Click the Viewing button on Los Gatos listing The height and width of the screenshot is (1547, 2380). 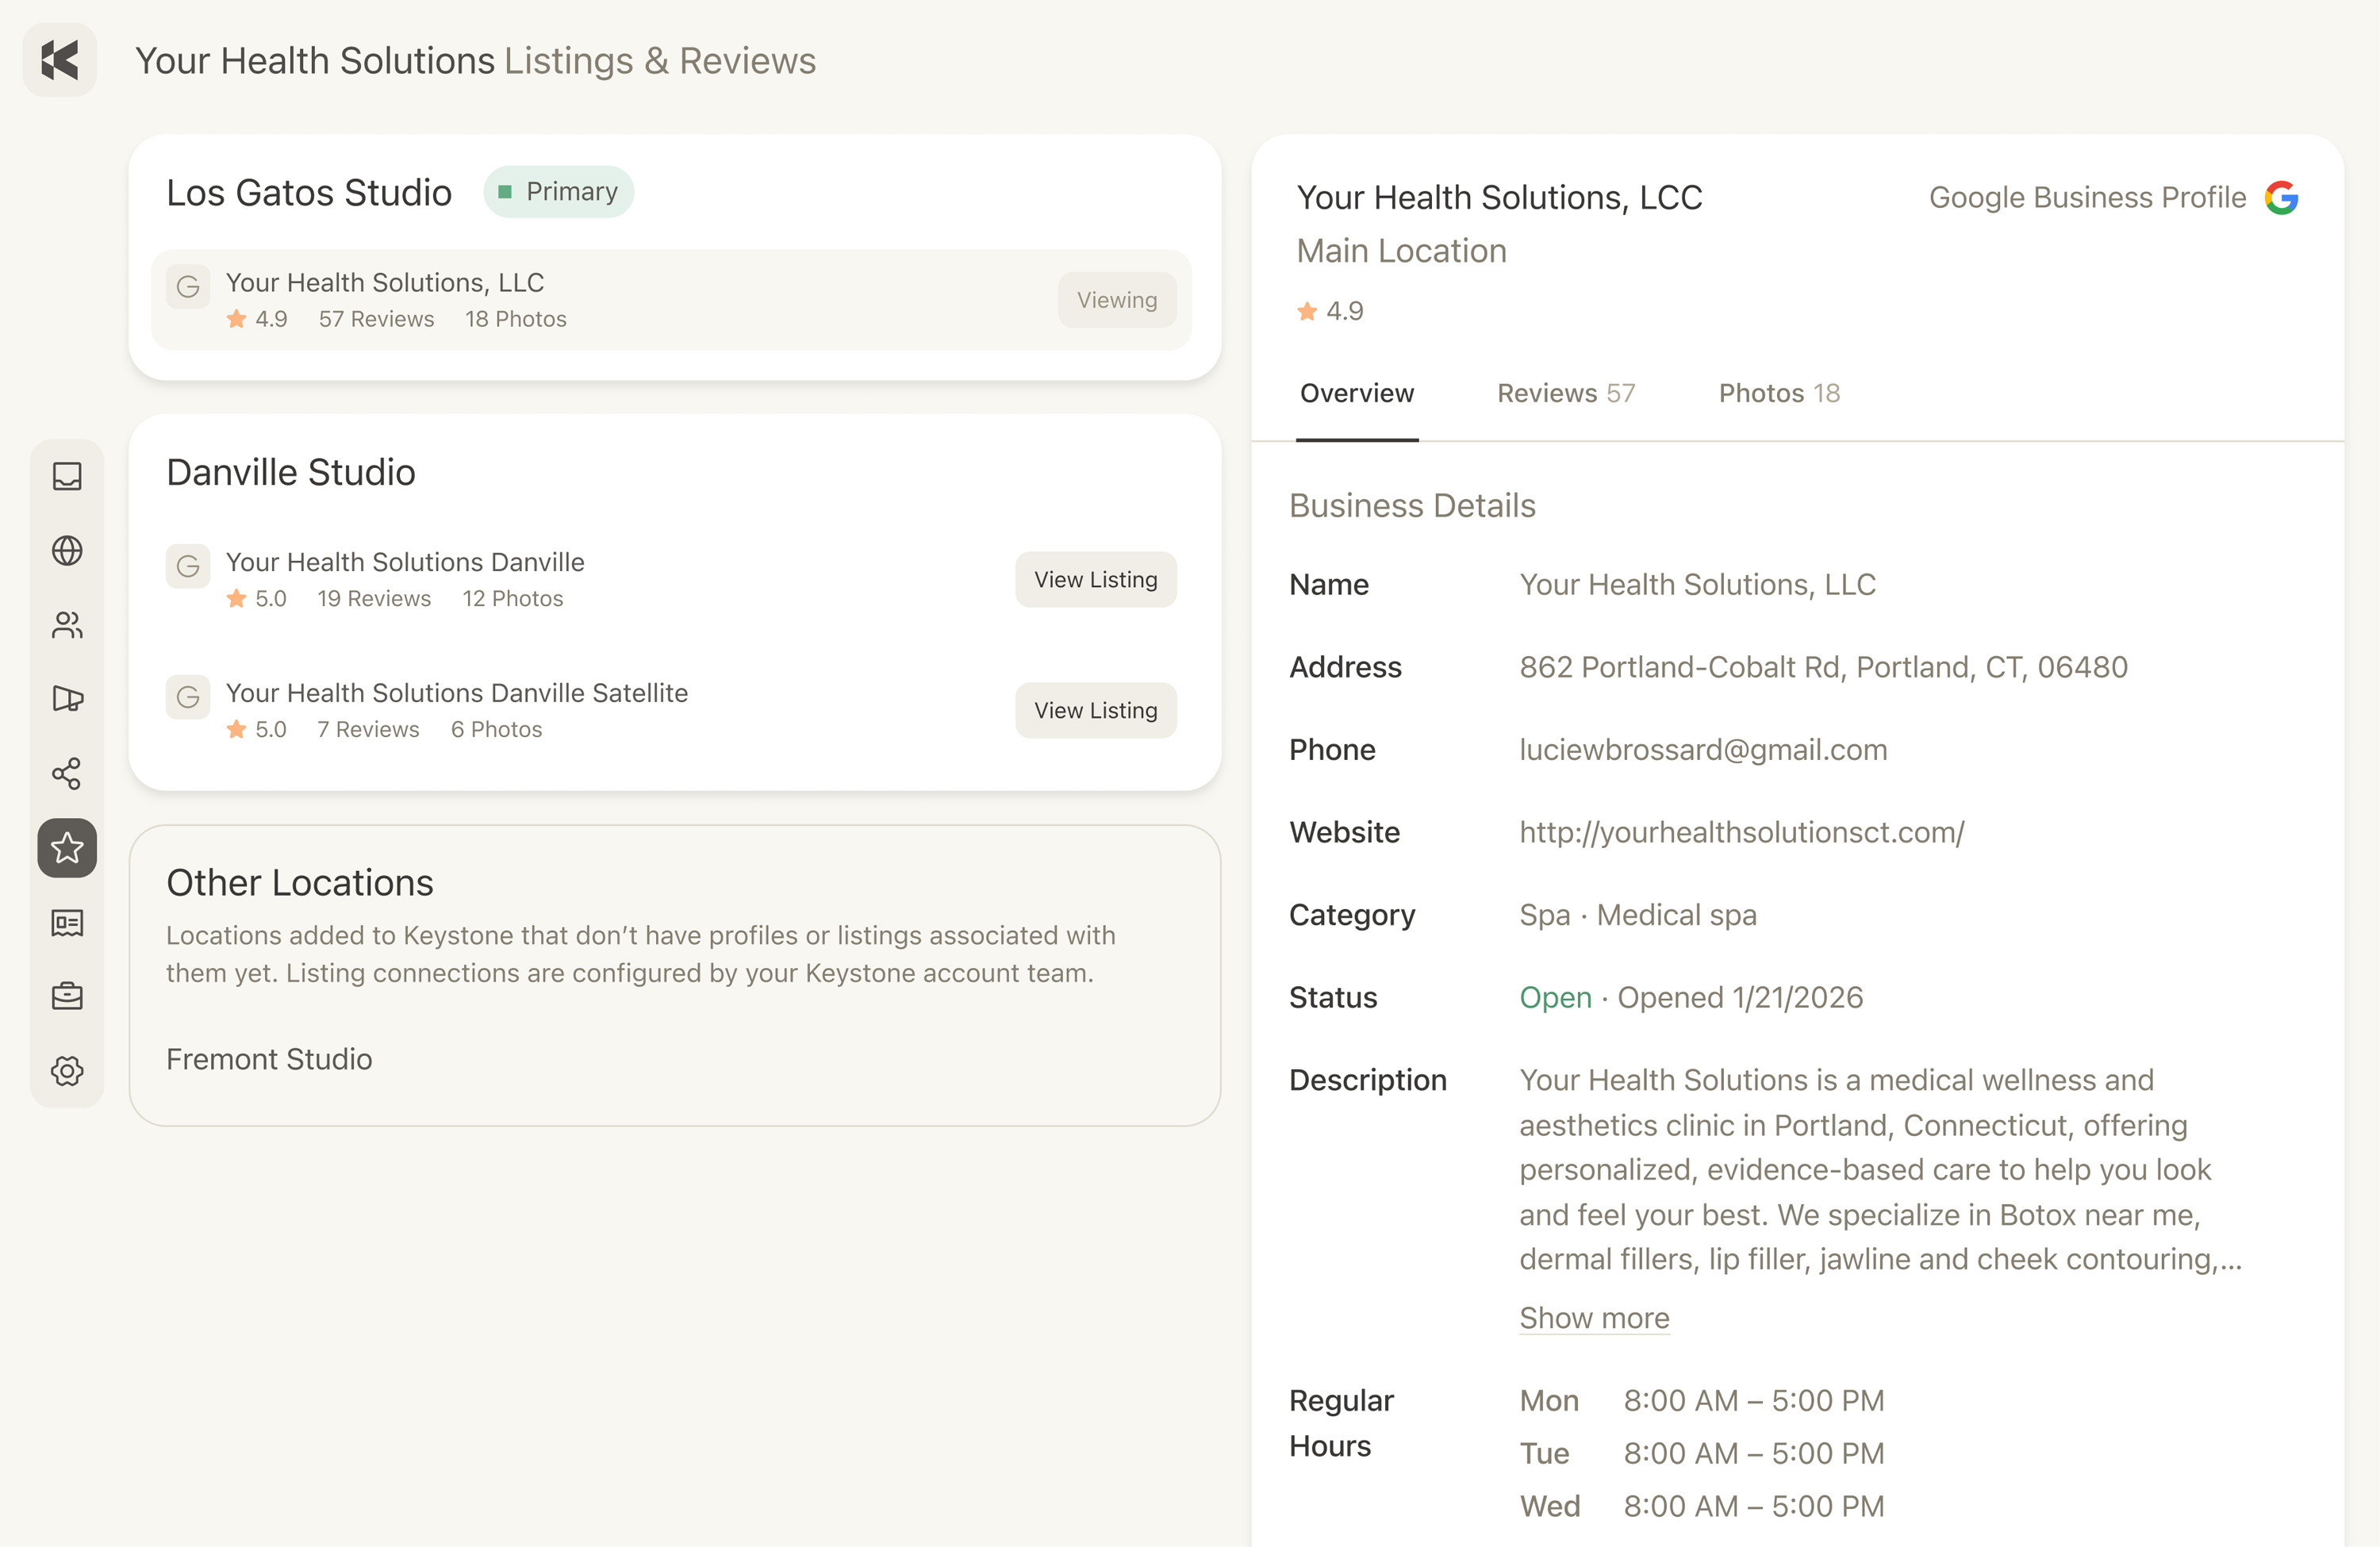coord(1117,300)
